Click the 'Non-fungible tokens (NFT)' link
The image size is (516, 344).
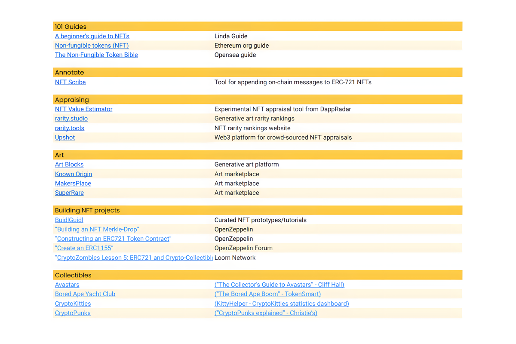[92, 46]
